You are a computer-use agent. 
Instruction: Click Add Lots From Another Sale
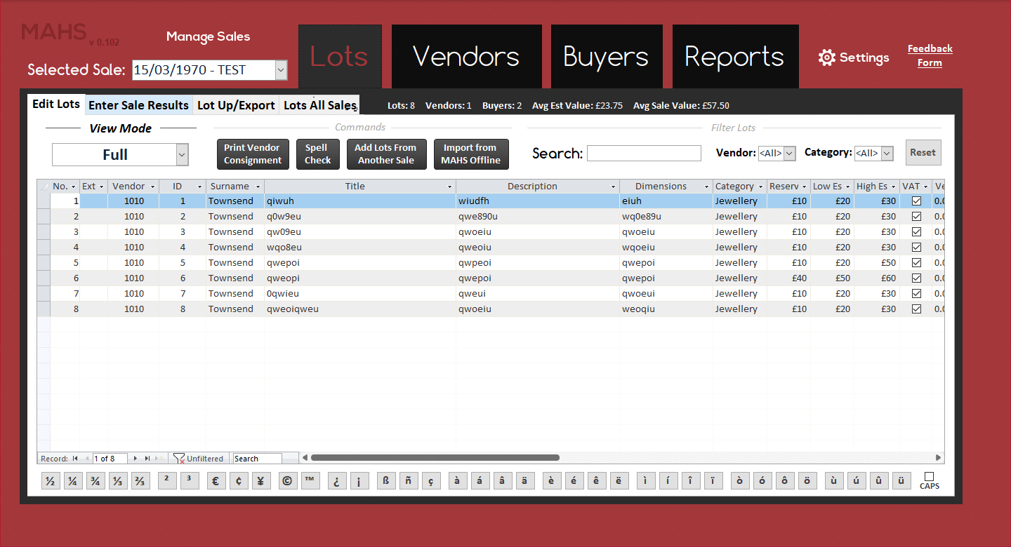385,154
